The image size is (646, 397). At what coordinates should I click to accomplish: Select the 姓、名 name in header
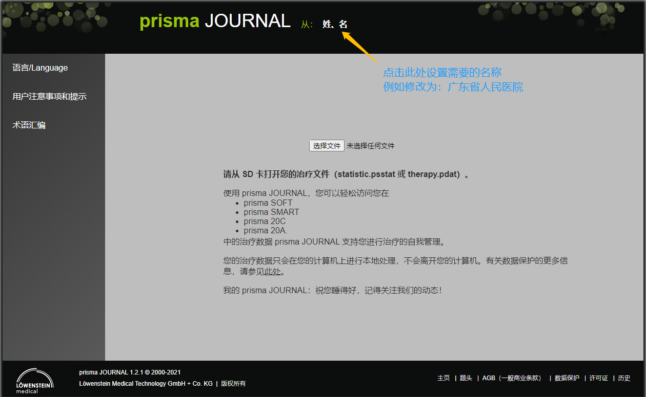(335, 24)
